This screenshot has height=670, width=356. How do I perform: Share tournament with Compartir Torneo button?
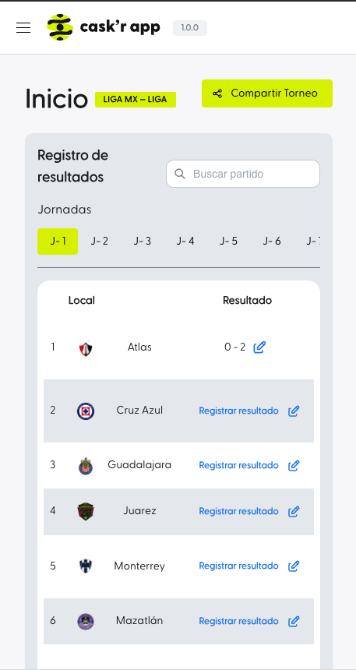pyautogui.click(x=267, y=93)
